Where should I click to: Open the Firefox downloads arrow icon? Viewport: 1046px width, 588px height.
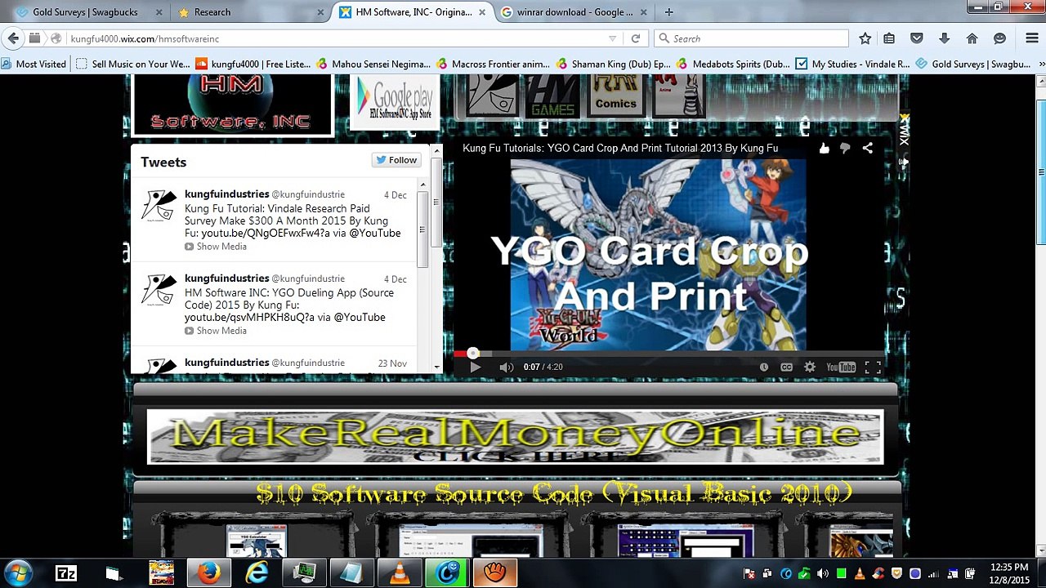point(944,38)
